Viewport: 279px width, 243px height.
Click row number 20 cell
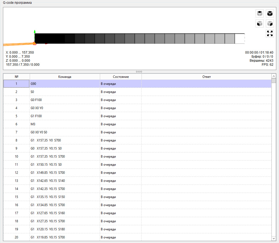pyautogui.click(x=16, y=237)
